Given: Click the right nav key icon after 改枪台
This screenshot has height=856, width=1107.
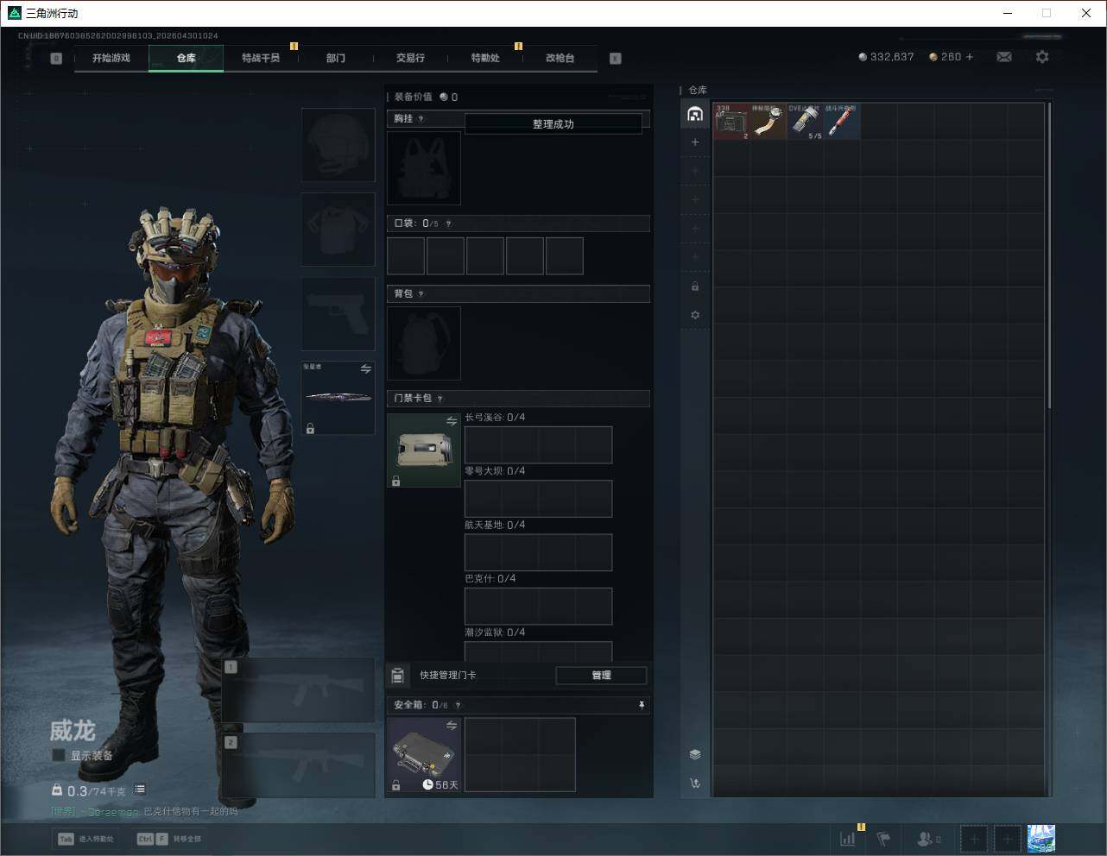Looking at the screenshot, I should click(x=616, y=59).
